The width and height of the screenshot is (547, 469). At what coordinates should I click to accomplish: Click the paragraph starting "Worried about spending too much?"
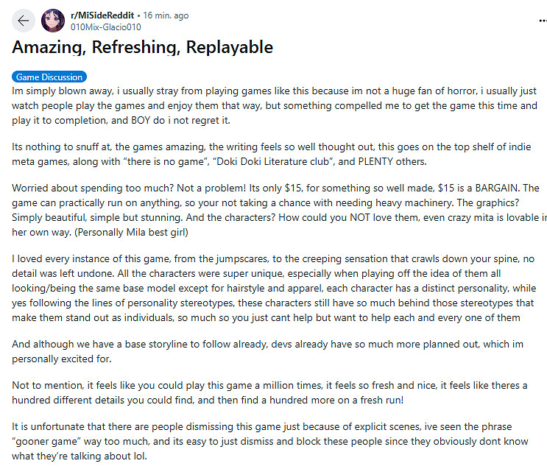click(272, 208)
